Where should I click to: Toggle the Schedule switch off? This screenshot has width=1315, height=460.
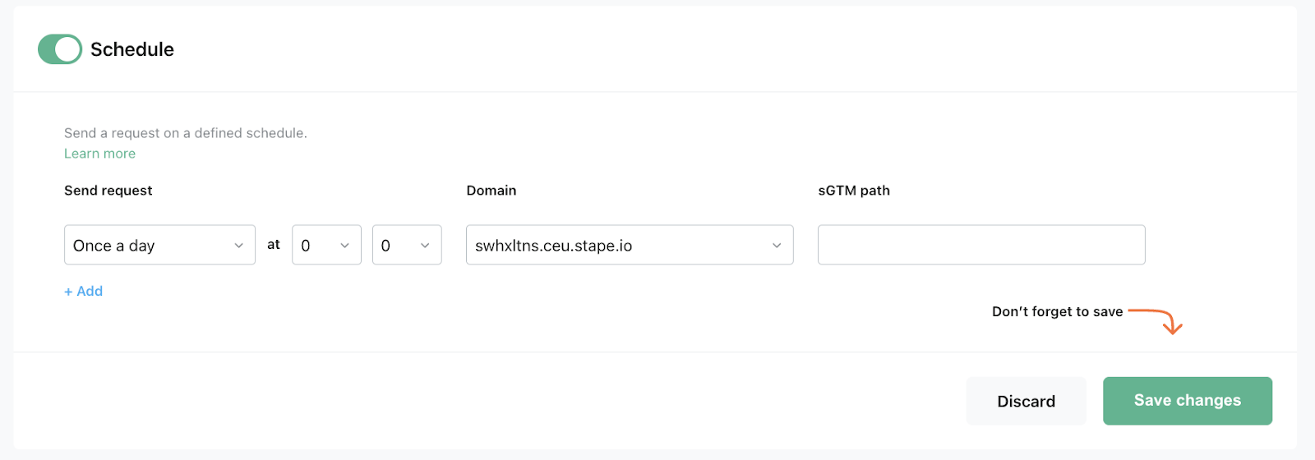(60, 49)
